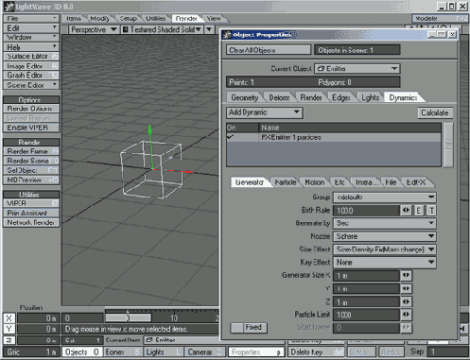Open Print Assistant
470x360 pixels.
(31, 213)
